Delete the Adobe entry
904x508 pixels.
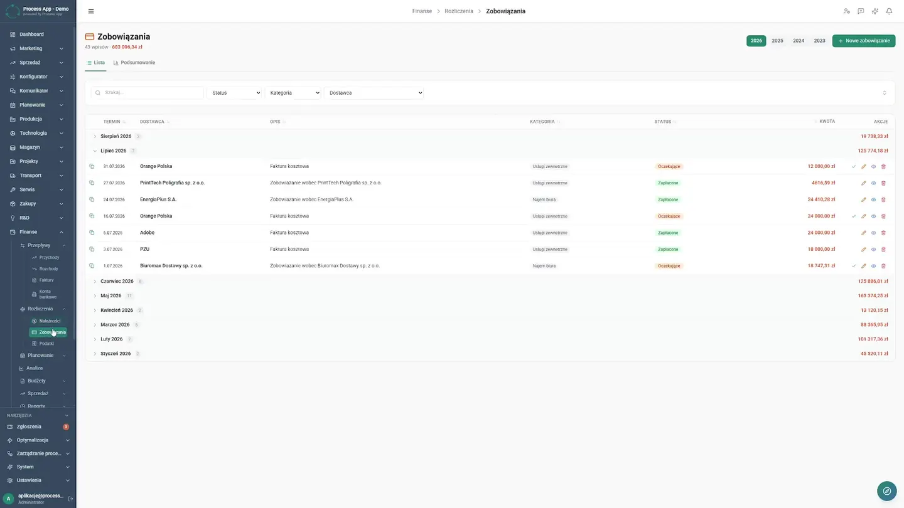coord(884,233)
